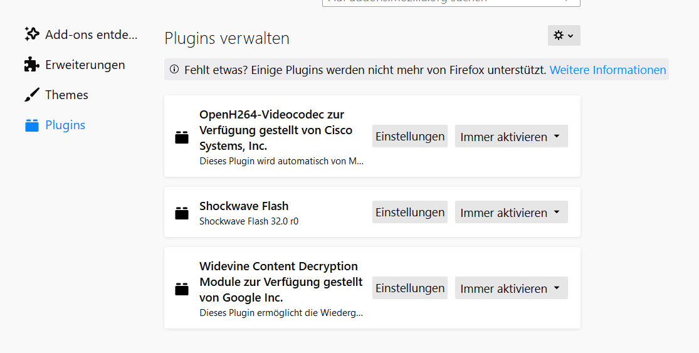This screenshot has height=353, width=699.
Task: Click the Shockwave Flash plugin title
Action: click(244, 206)
